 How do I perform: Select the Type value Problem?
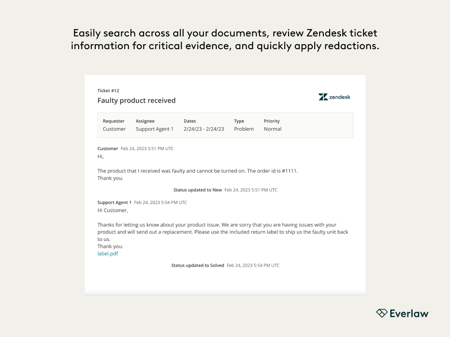point(244,129)
